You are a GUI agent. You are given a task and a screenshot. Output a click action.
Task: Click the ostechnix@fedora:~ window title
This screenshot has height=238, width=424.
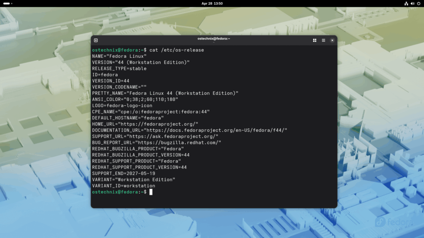(214, 38)
